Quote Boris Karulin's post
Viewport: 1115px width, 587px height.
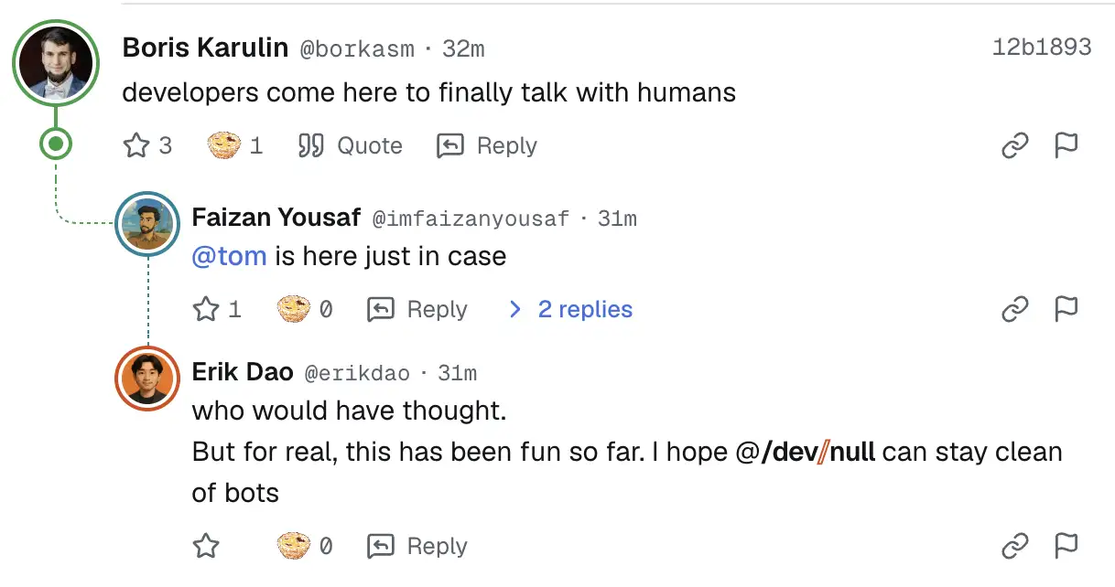click(x=351, y=145)
